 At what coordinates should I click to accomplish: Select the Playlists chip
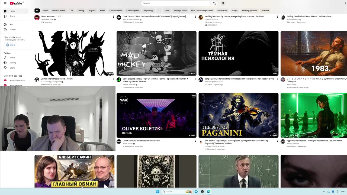[x=92, y=11]
